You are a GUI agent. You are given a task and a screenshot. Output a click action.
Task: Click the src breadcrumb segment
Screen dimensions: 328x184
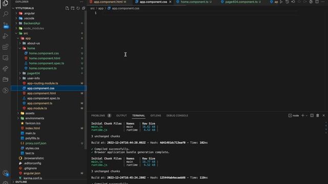[92, 8]
